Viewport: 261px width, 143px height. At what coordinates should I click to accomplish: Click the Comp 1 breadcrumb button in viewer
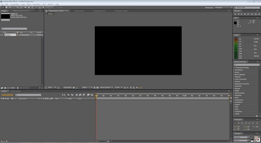coord(51,14)
